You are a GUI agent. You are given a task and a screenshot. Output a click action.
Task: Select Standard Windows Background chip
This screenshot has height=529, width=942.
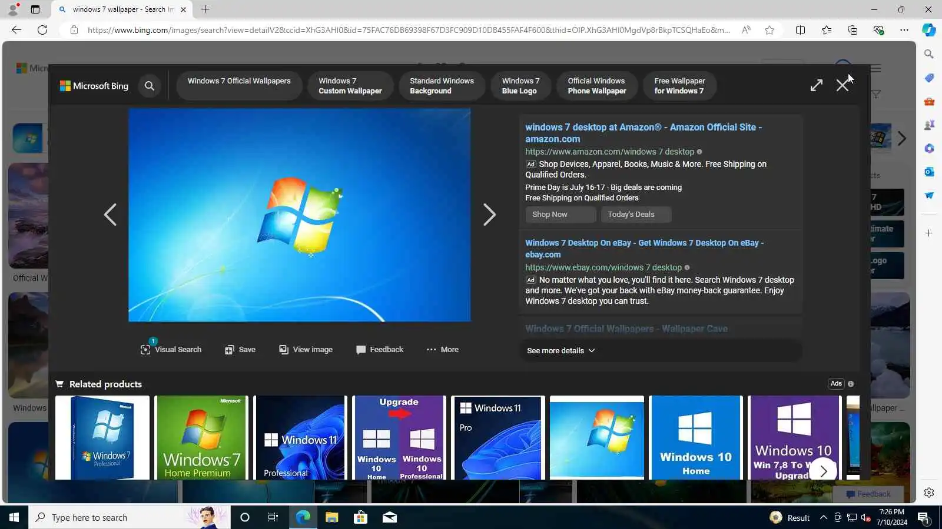442,86
